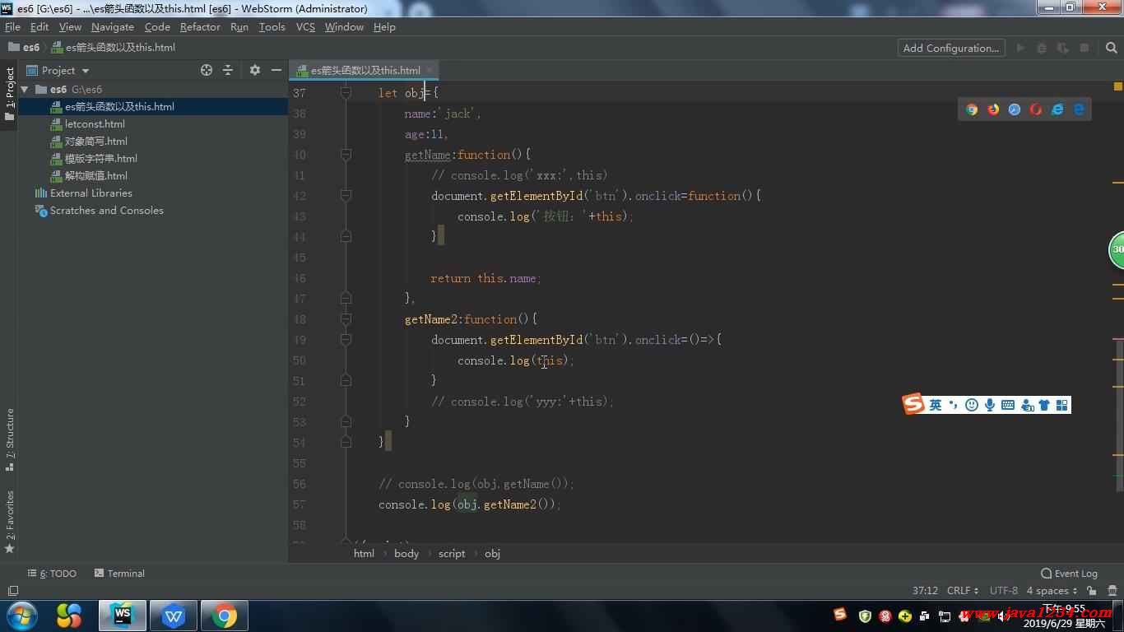The image size is (1124, 632).
Task: Click the inspection marker at scrollbar top
Action: [1118, 86]
